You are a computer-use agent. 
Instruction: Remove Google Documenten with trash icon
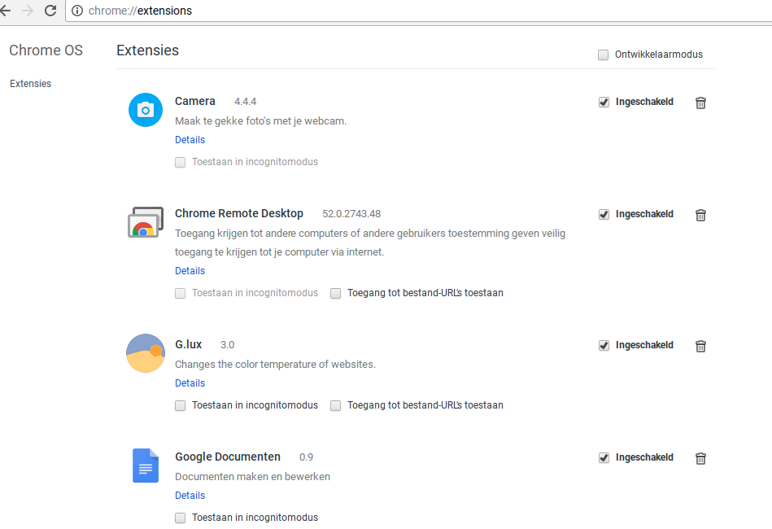coord(700,458)
